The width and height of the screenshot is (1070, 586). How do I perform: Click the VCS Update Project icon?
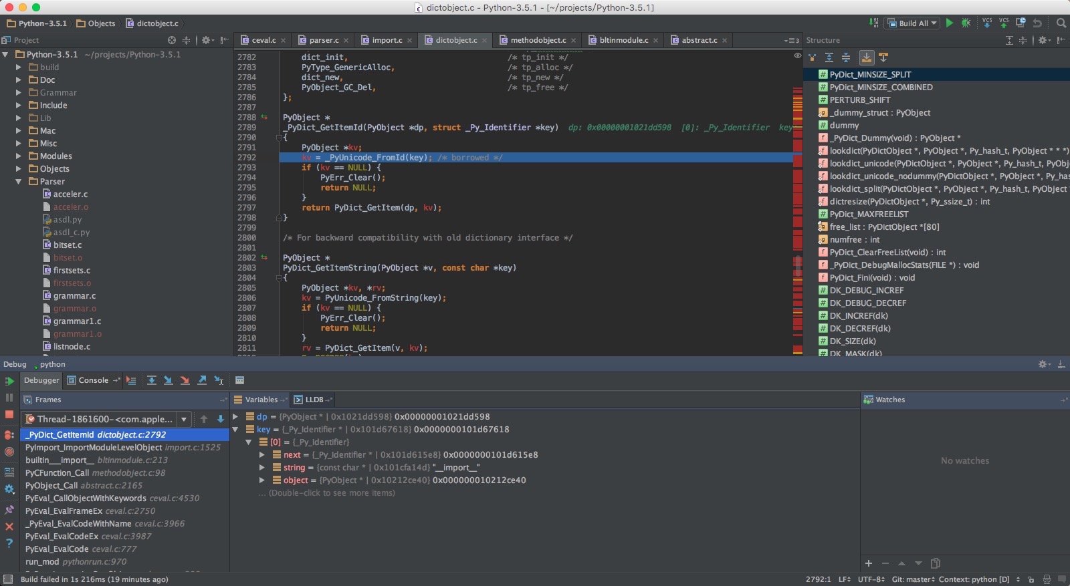[986, 23]
